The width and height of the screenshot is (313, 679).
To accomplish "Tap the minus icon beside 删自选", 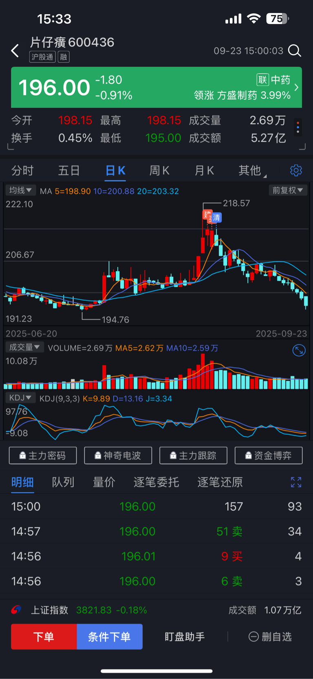I will 253,637.
